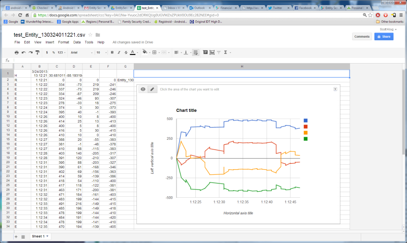This screenshot has width=407, height=243.
Task: Open the chart options dropdown arrow
Action: pyautogui.click(x=335, y=89)
